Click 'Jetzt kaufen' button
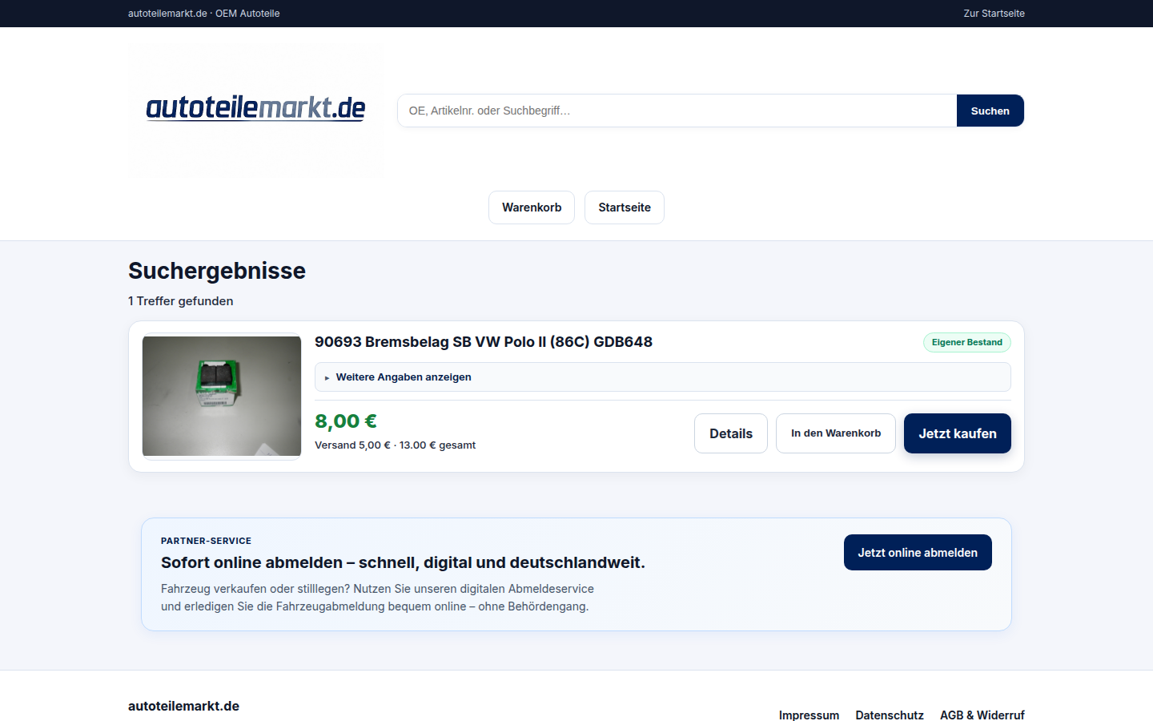This screenshot has width=1153, height=721. click(958, 433)
